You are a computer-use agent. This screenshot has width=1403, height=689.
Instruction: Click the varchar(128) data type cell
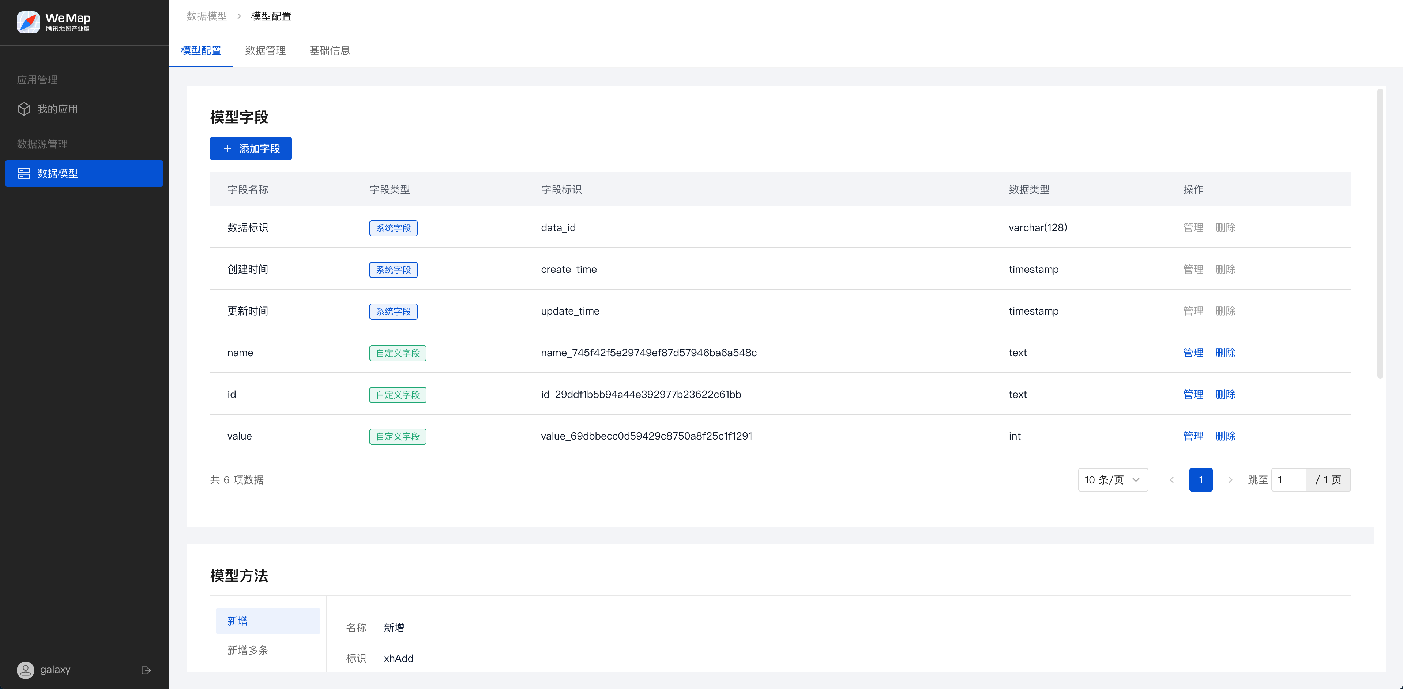pyautogui.click(x=1038, y=228)
